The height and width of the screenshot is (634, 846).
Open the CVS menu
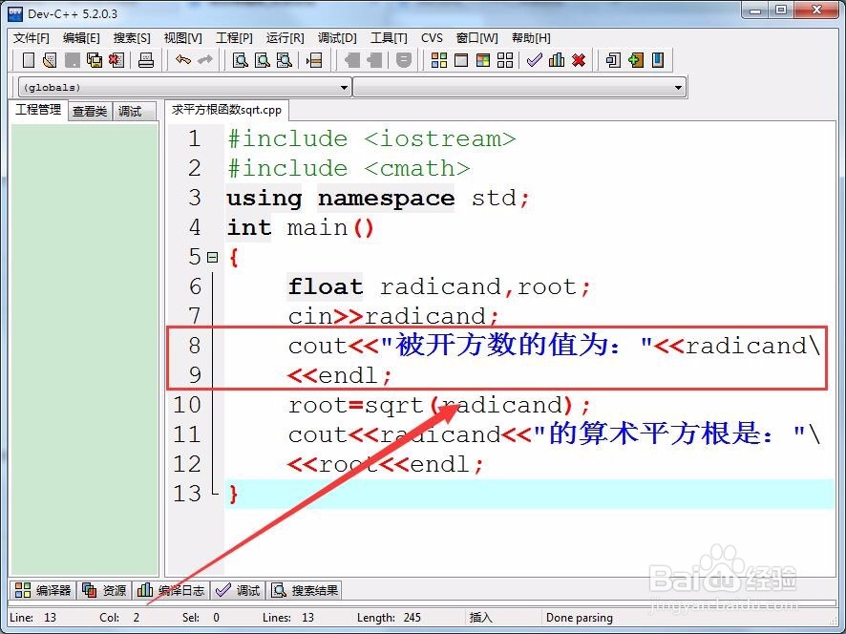tap(432, 38)
